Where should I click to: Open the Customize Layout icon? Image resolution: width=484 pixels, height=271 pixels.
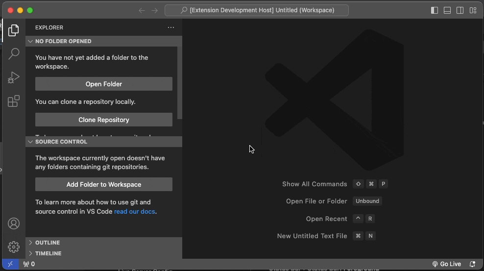coord(473,10)
